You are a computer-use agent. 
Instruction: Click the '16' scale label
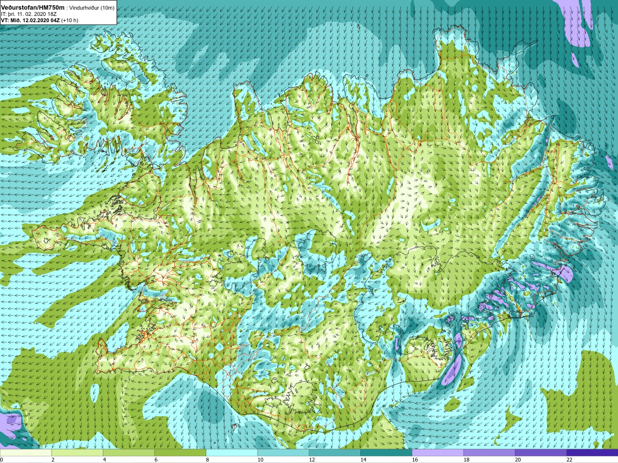click(x=415, y=460)
